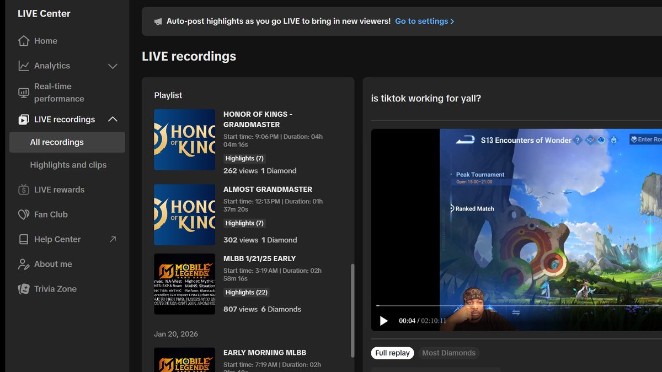The width and height of the screenshot is (662, 372).
Task: Click the video title 'is tiktok working for yall?'
Action: point(426,99)
